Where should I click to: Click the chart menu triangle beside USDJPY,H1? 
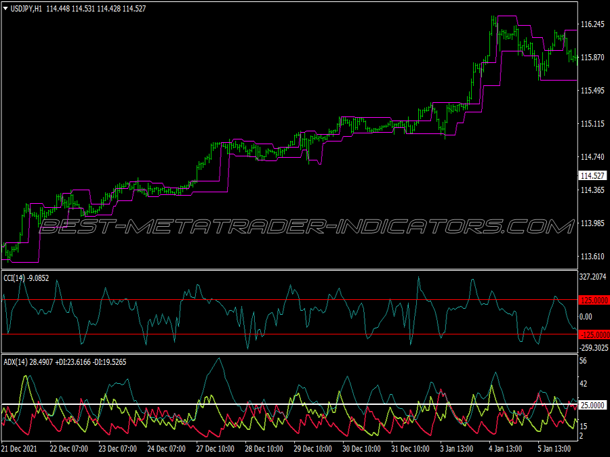pyautogui.click(x=5, y=8)
